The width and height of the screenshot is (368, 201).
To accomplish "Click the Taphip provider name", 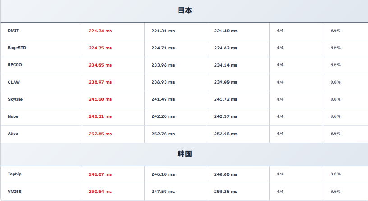I will (14, 174).
